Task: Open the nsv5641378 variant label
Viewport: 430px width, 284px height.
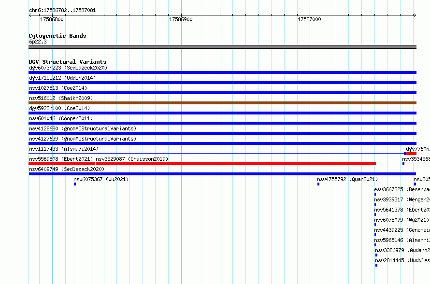Action: (402, 210)
